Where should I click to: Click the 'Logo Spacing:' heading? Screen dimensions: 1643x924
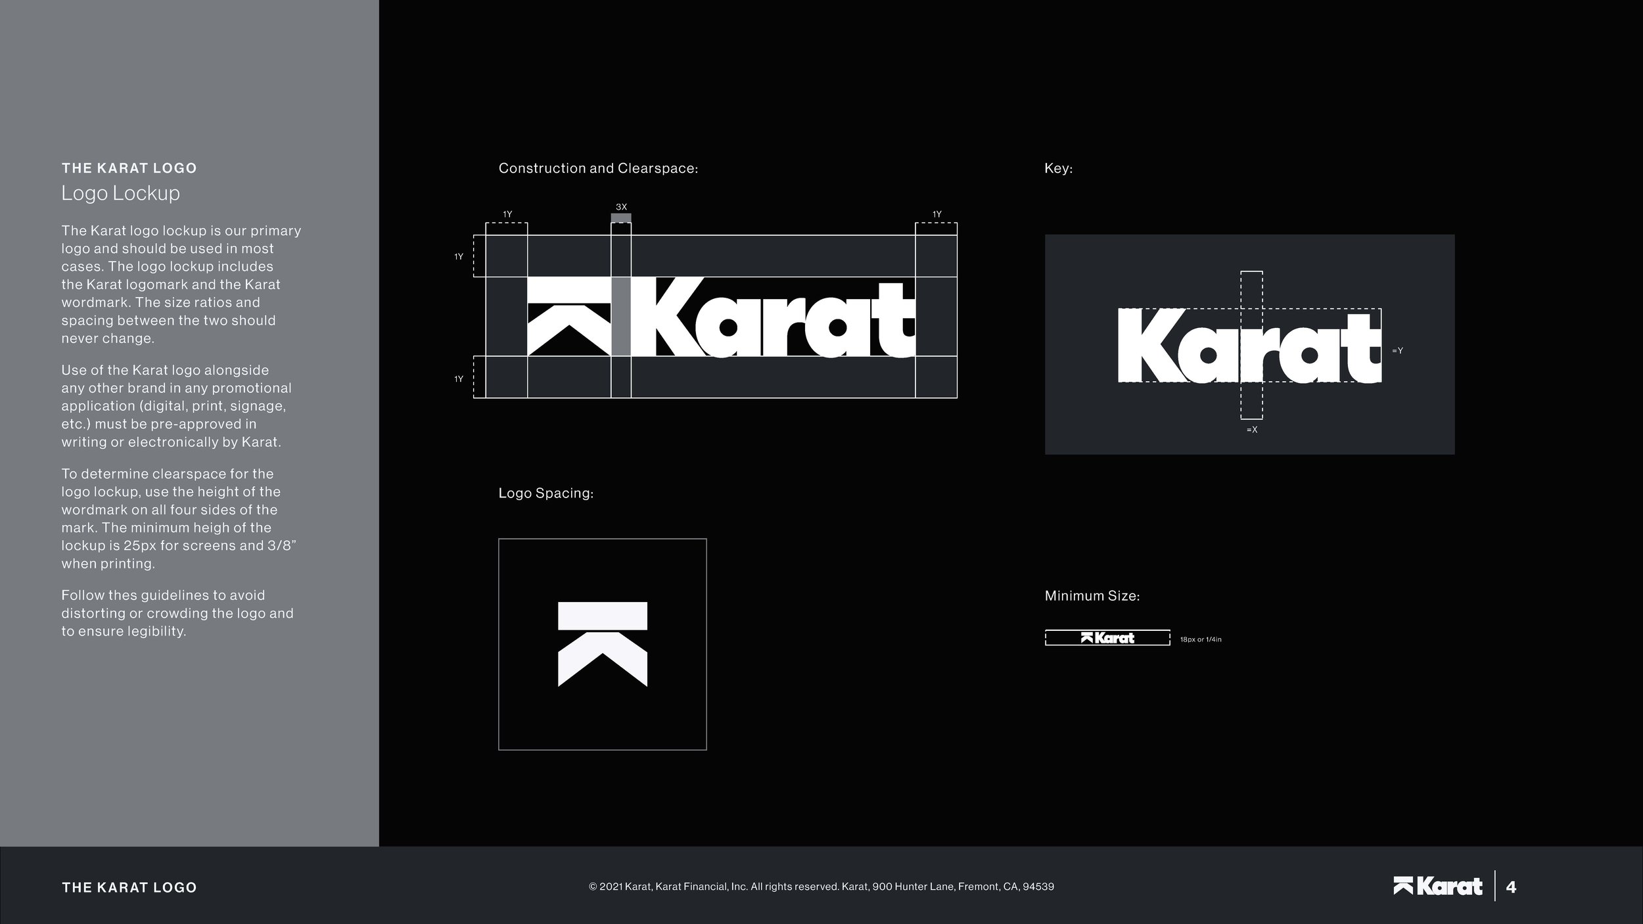tap(546, 493)
